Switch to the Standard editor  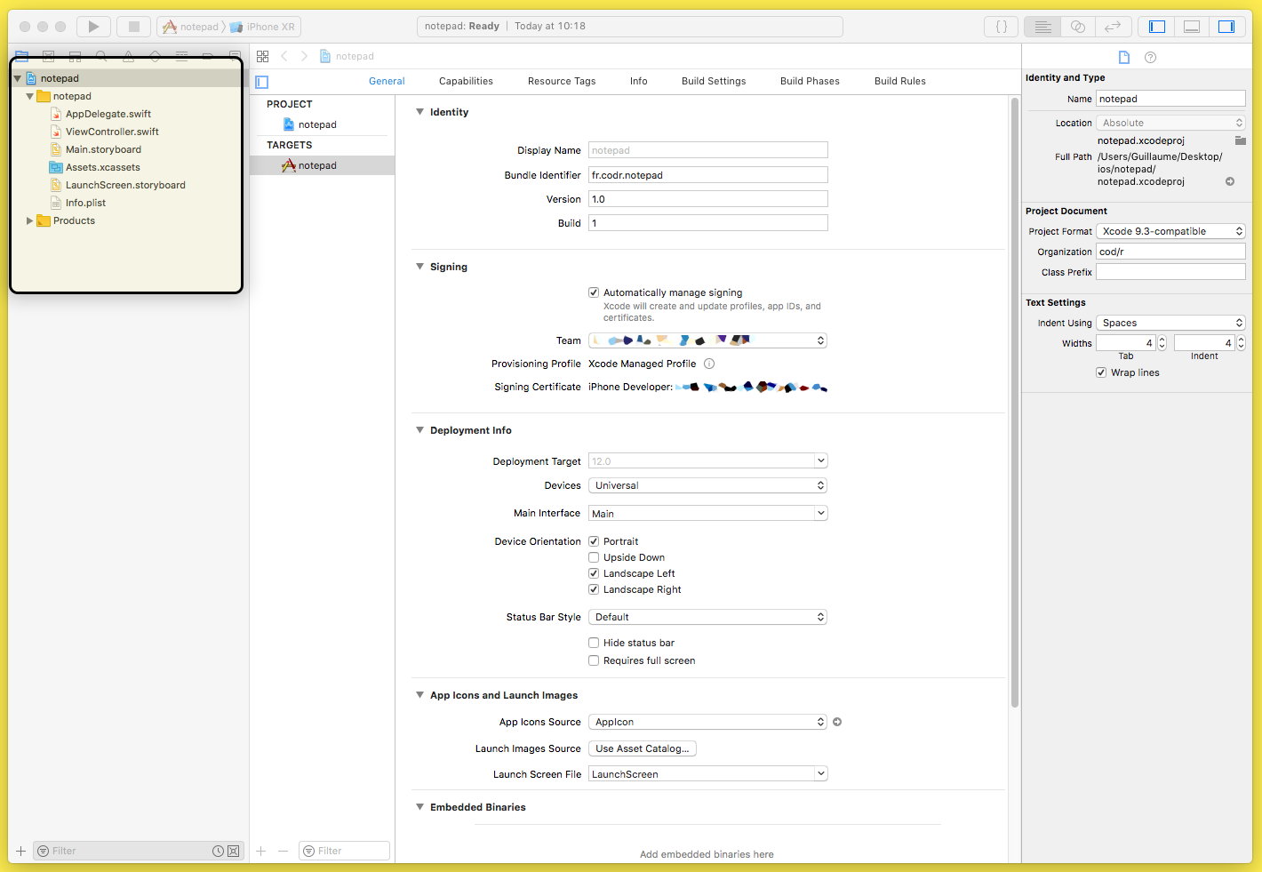1042,27
